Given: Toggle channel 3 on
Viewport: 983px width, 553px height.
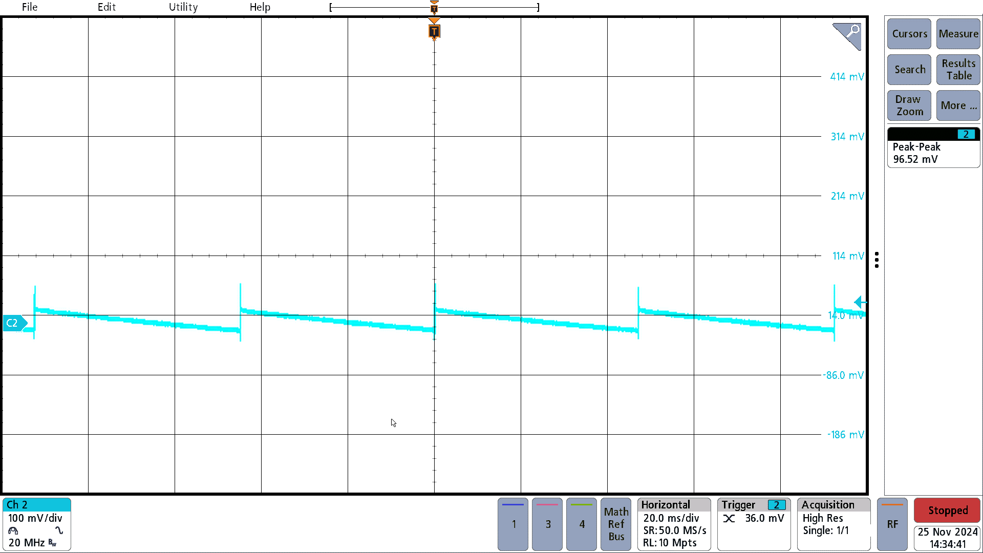Looking at the screenshot, I should 547,524.
